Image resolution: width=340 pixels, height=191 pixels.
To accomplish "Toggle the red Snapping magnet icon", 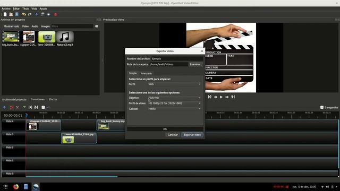I will pos(11,107).
